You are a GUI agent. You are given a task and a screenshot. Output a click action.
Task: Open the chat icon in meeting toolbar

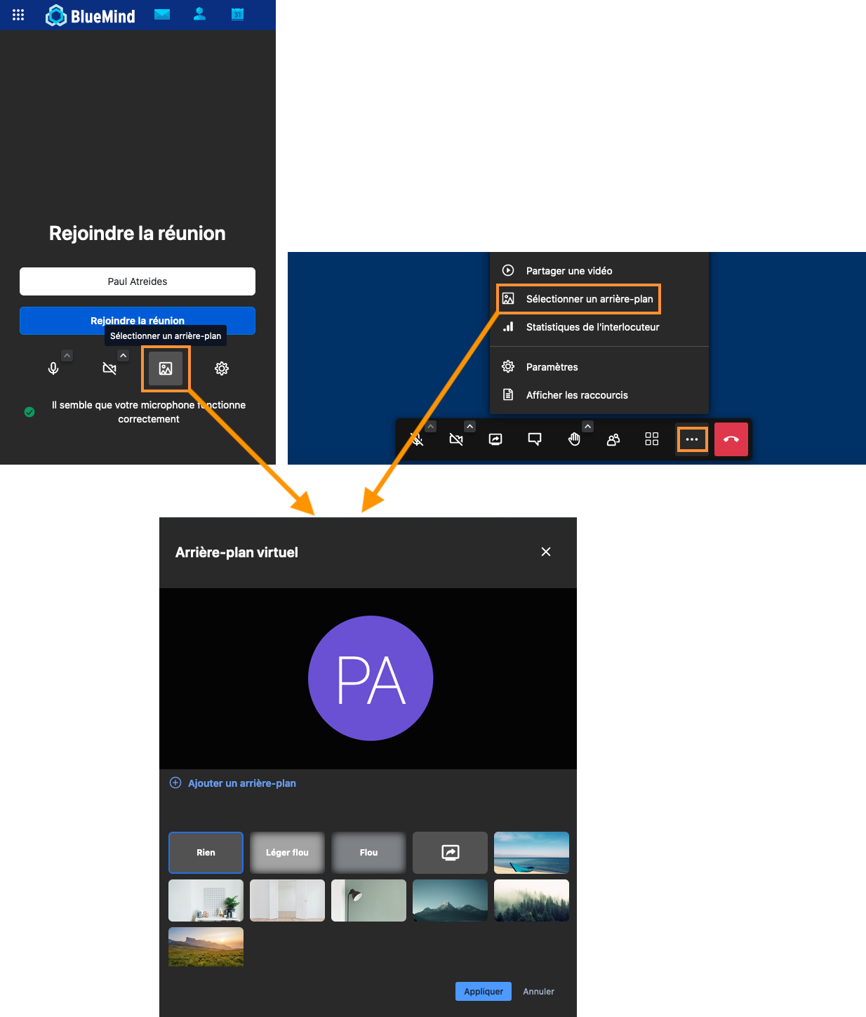[x=535, y=439]
